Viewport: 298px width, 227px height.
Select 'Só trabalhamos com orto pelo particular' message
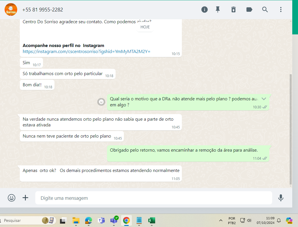click(67, 74)
